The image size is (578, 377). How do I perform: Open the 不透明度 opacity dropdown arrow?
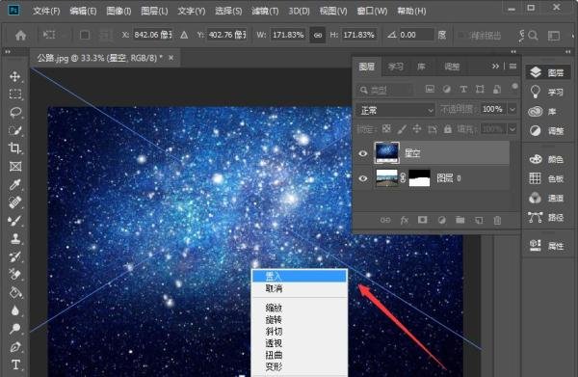coord(512,109)
